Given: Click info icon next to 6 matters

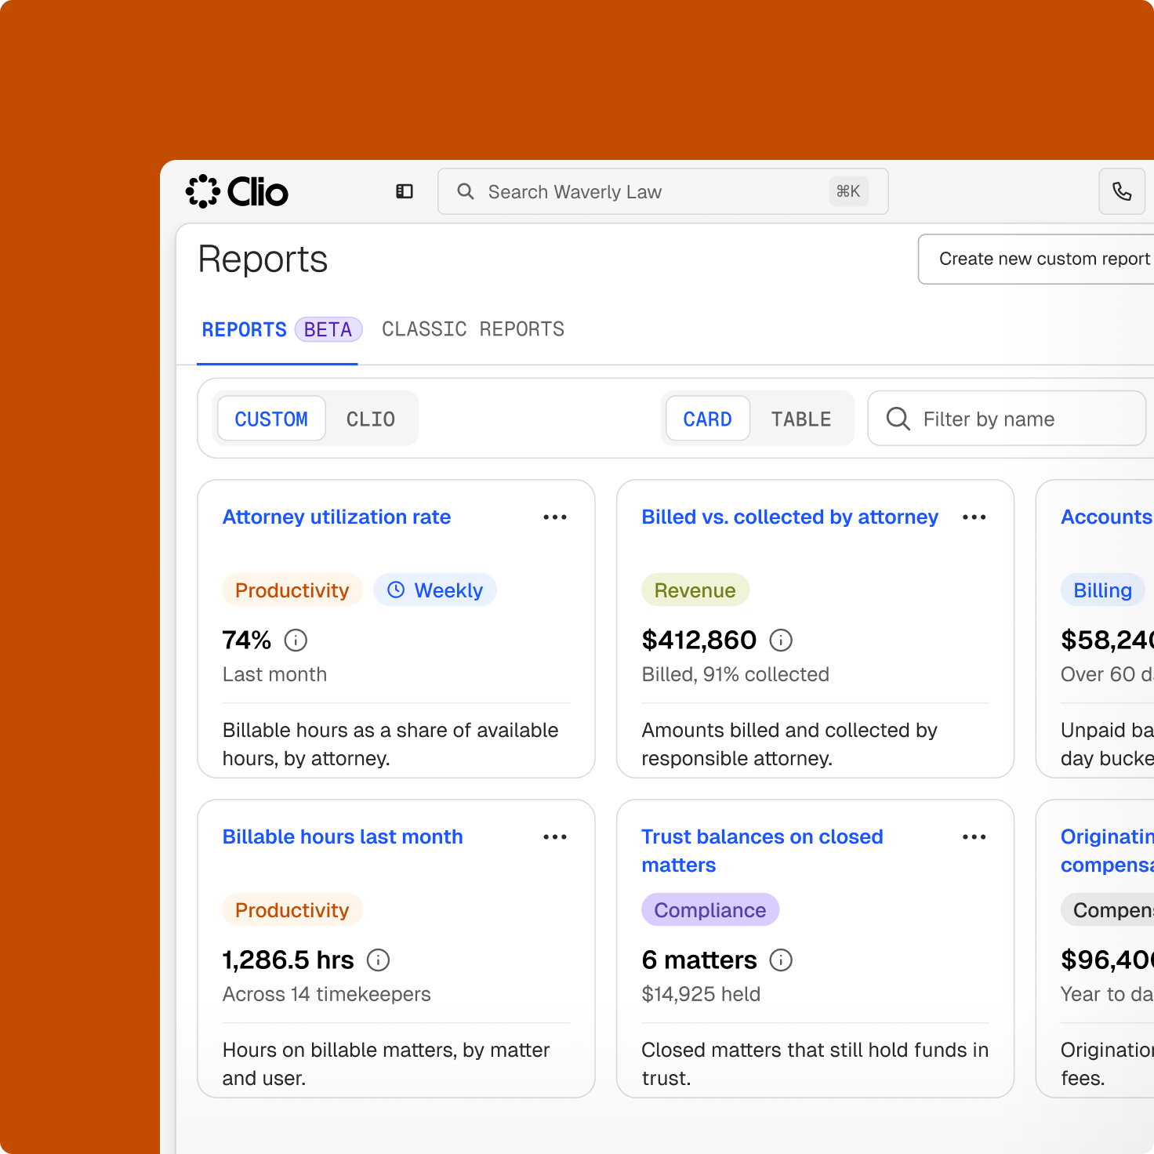Looking at the screenshot, I should click(x=781, y=960).
